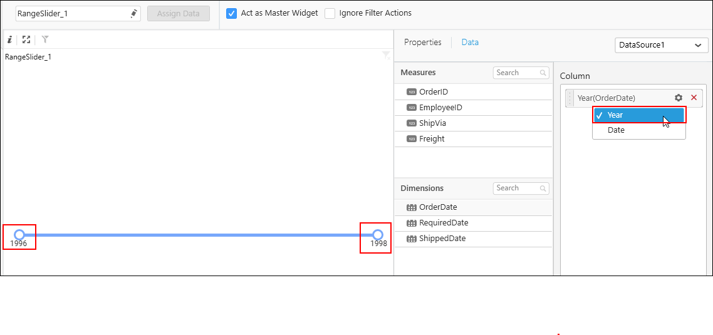Viewport: 713px width, 335px height.
Task: Click the clear filter funnel icon in toolbar
Action: coord(45,39)
